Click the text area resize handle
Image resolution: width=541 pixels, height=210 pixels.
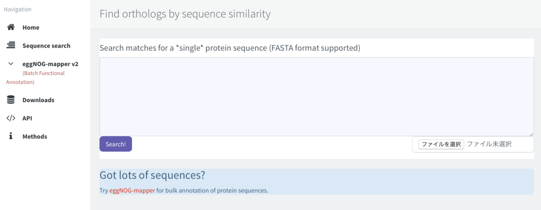tap(532, 134)
